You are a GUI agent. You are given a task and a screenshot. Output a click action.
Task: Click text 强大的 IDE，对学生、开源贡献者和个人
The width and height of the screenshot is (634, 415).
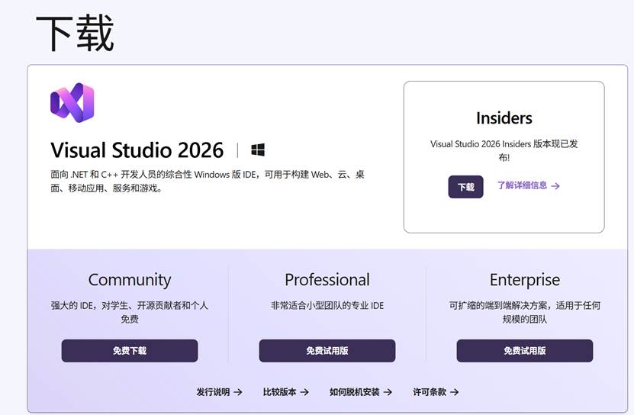click(x=130, y=305)
